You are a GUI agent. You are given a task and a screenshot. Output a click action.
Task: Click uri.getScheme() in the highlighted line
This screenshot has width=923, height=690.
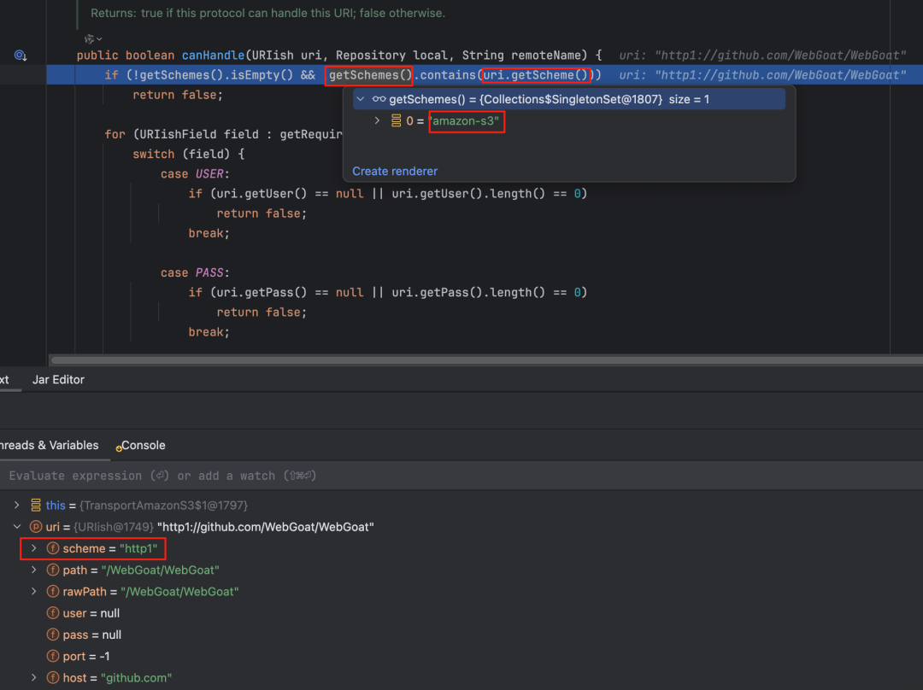pos(536,75)
